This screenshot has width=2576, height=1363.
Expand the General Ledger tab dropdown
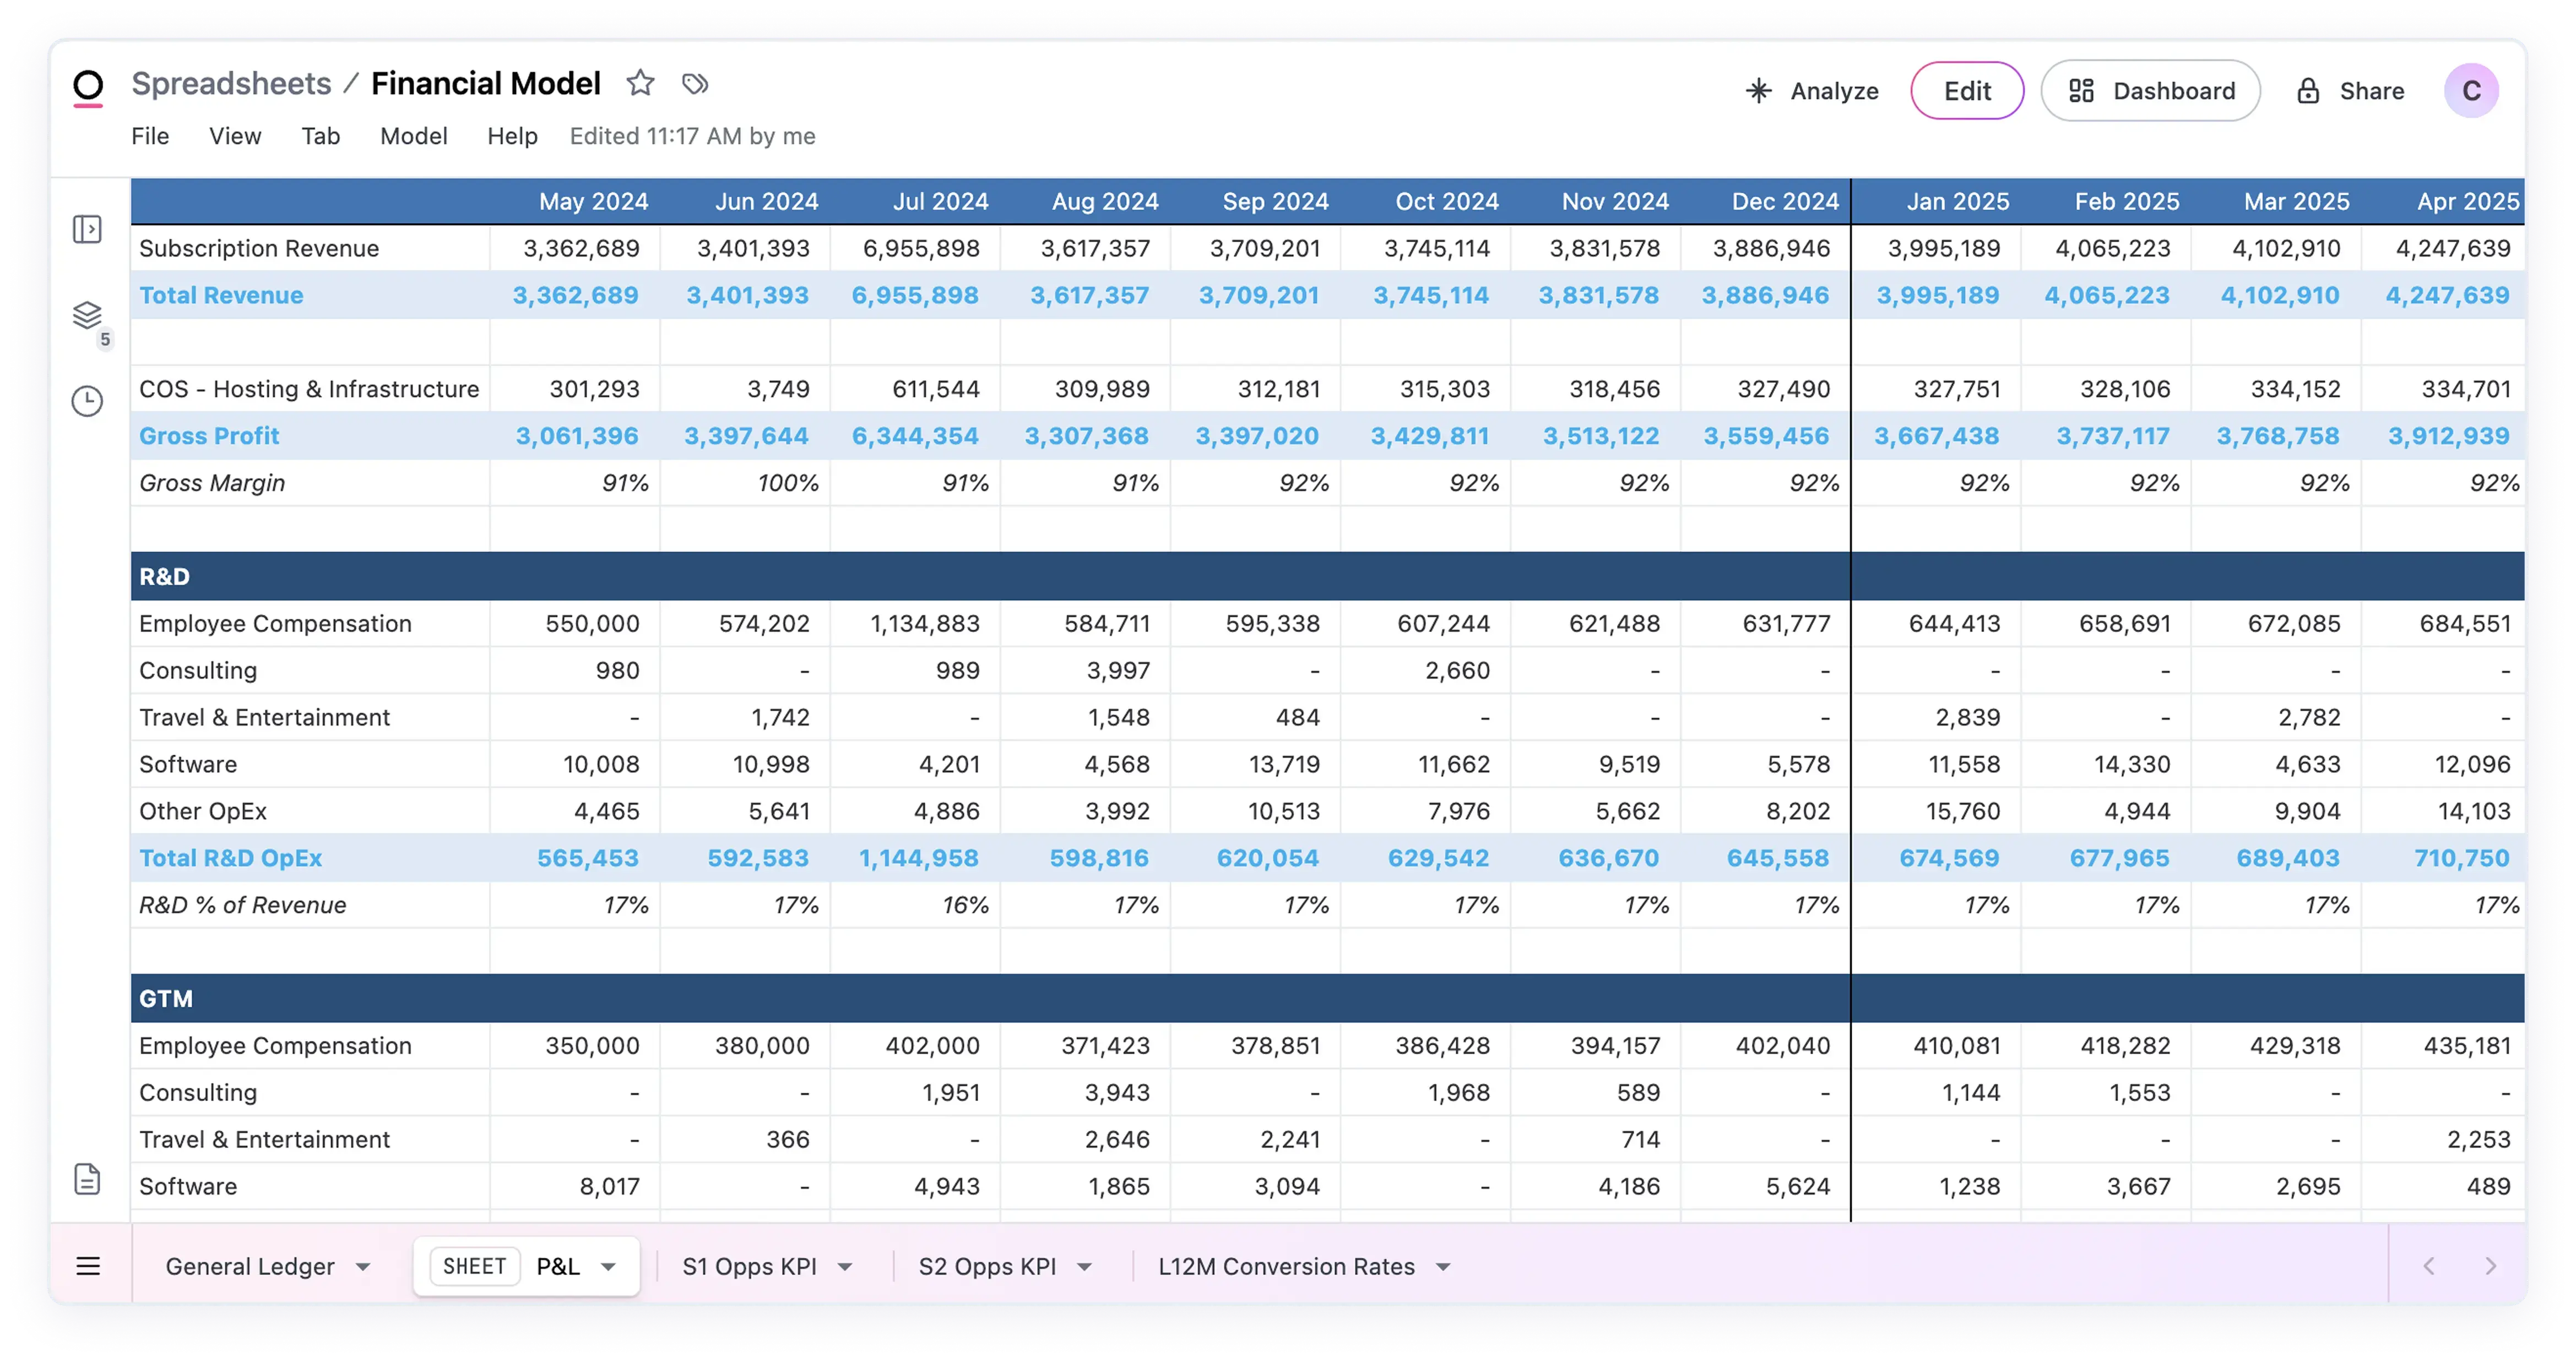[363, 1267]
